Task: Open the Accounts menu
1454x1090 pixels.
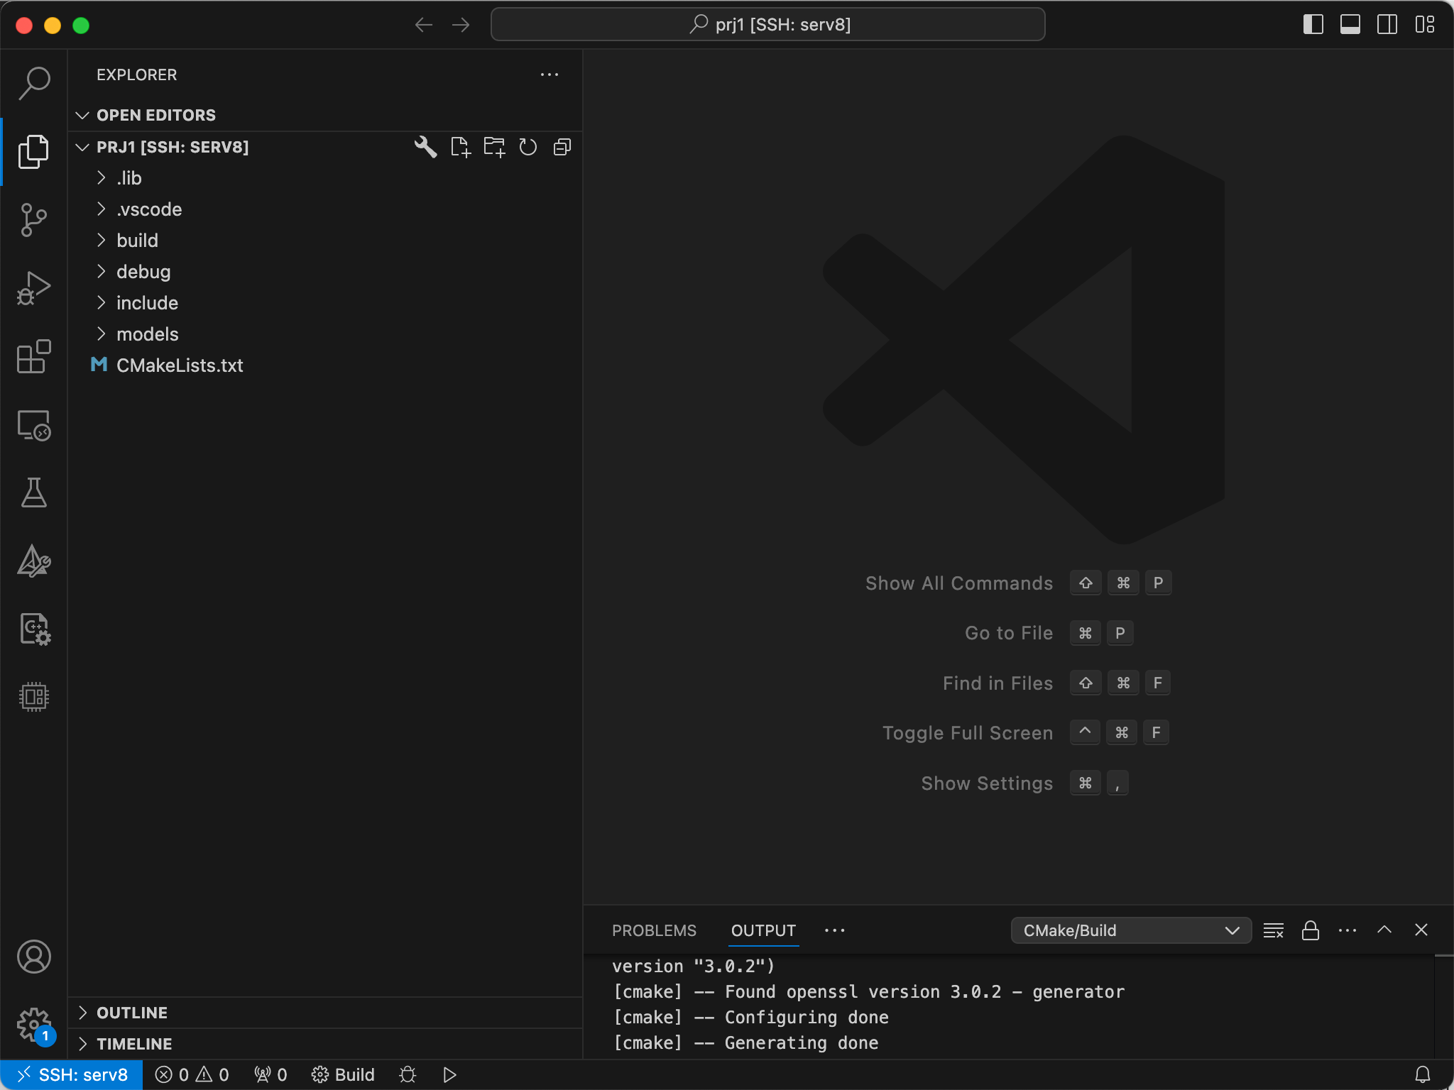Action: click(33, 957)
